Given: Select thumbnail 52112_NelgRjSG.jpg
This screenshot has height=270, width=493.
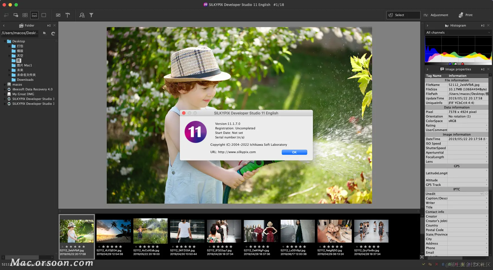Looking at the screenshot, I should click(334, 231).
